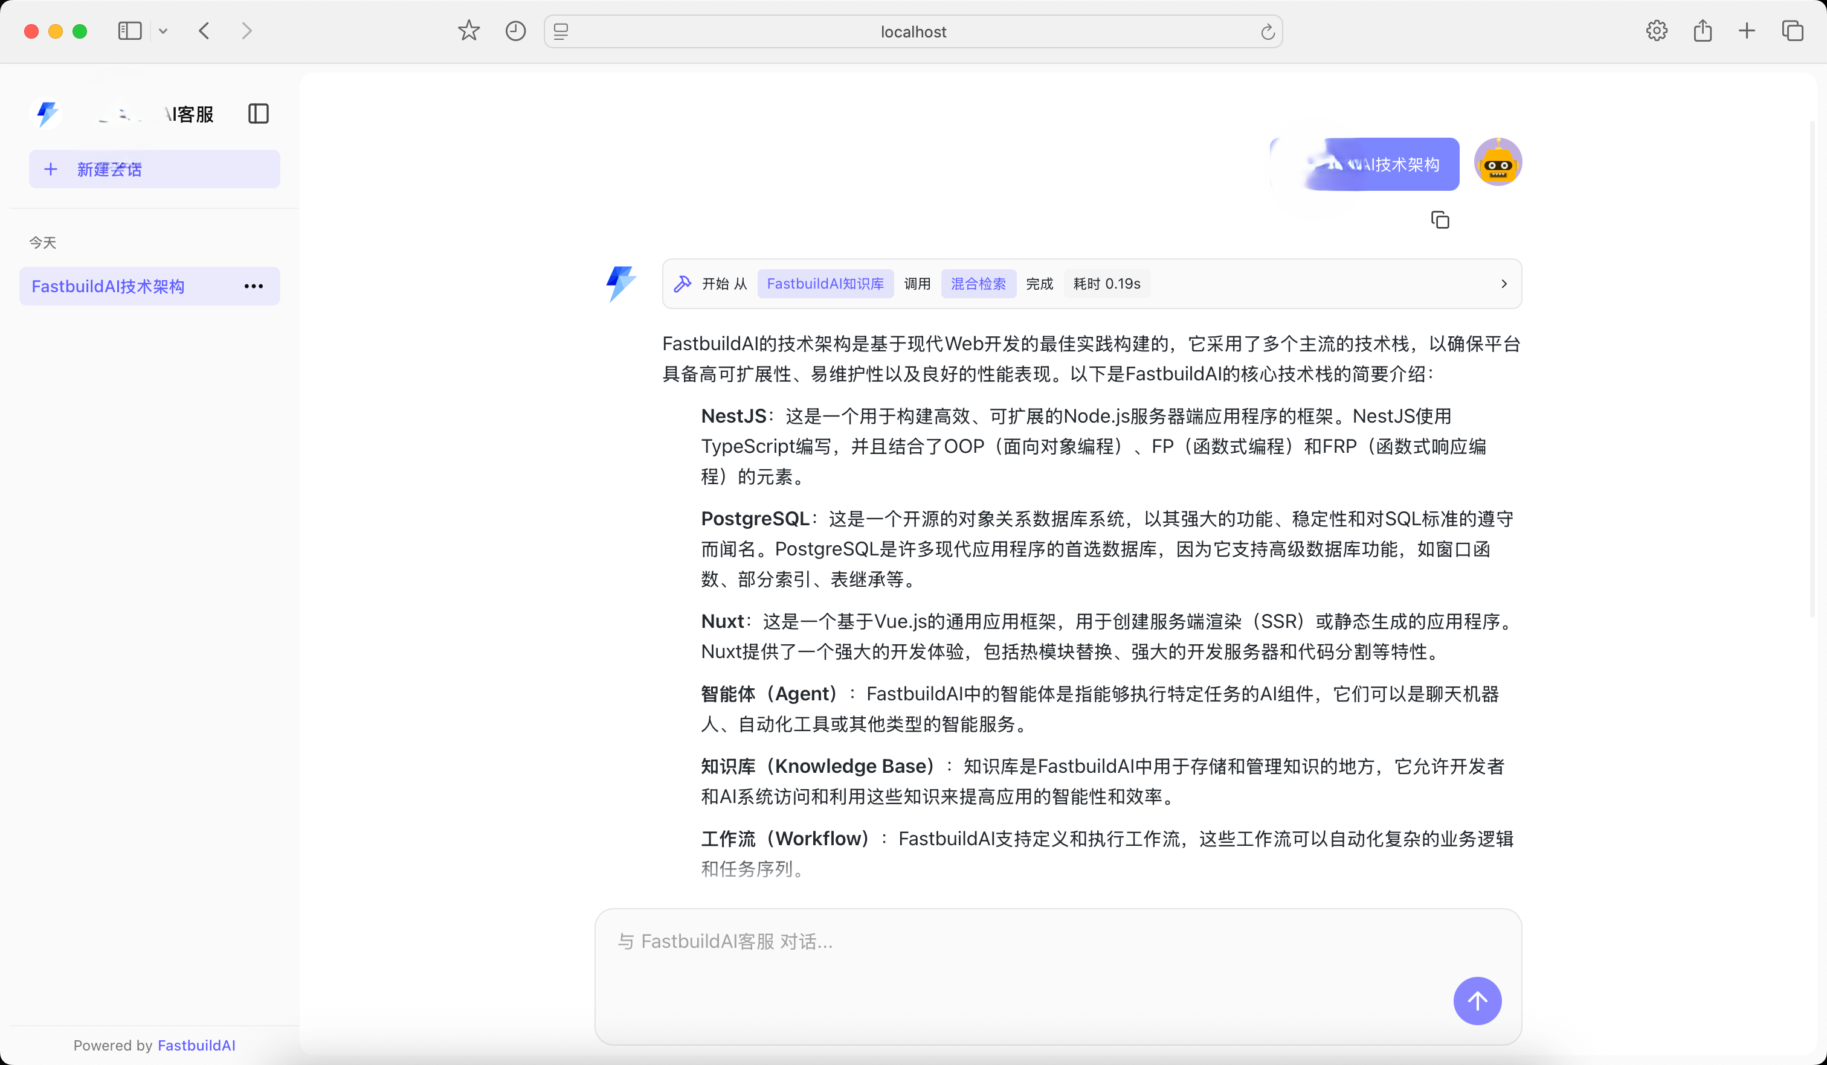Click Safari settings gear icon
This screenshot has width=1827, height=1065.
[1656, 30]
